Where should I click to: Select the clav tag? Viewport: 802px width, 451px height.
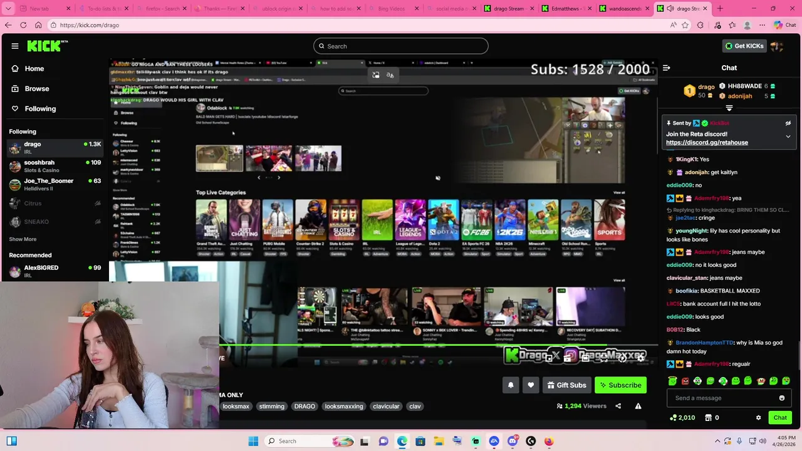coord(415,407)
